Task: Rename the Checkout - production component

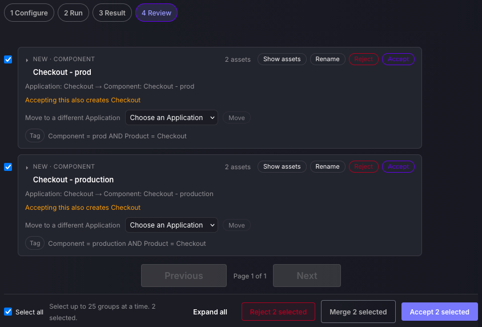Action: [x=327, y=166]
